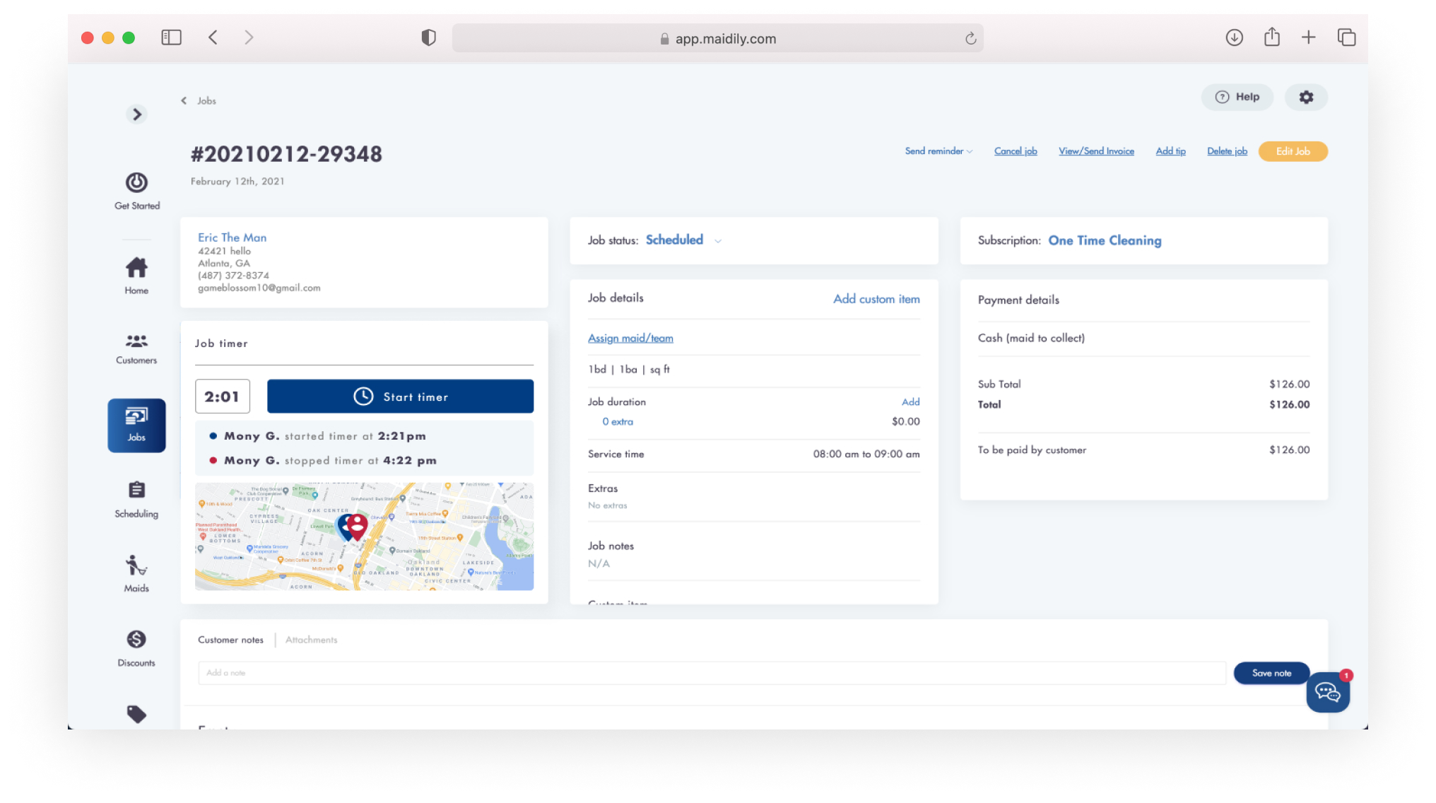Select the Customer notes tab
The image size is (1436, 803).
coord(230,640)
